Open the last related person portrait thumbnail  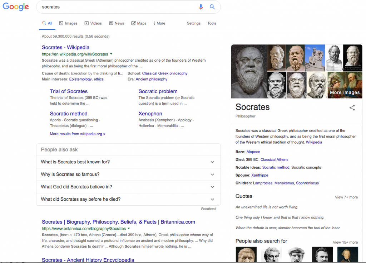348,254
